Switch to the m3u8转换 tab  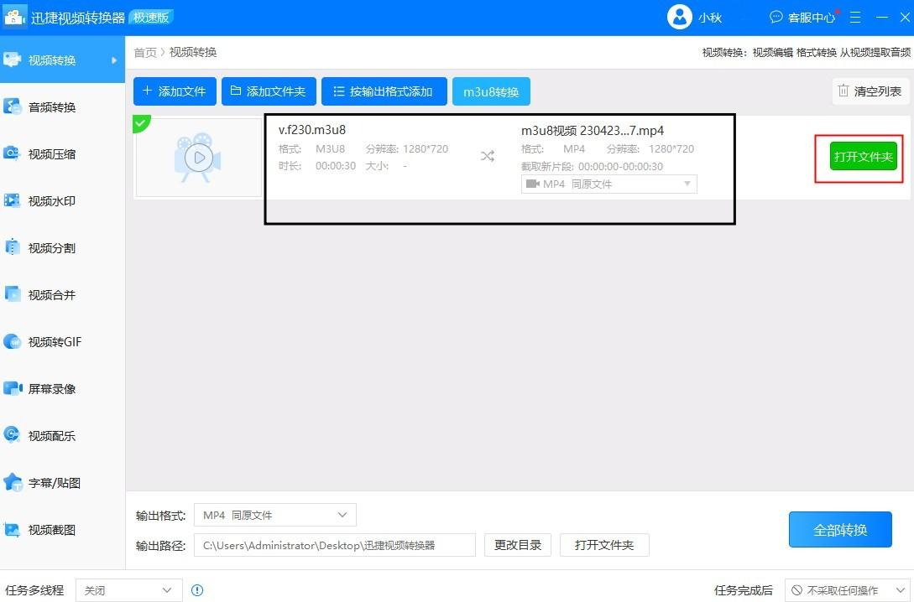tap(491, 93)
